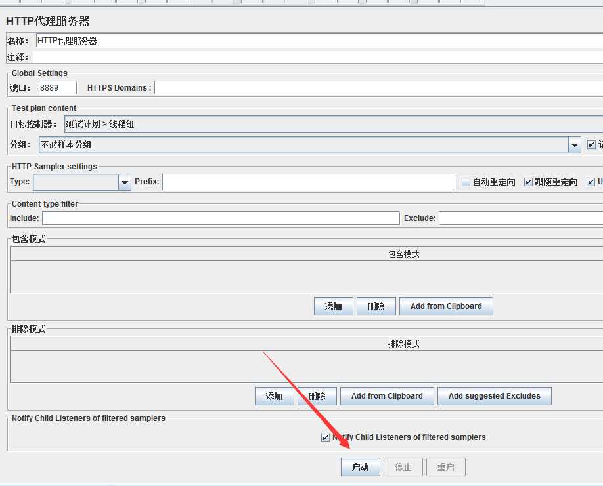Click the 注释 comment field
Image resolution: width=603 pixels, height=486 pixels.
pos(318,57)
